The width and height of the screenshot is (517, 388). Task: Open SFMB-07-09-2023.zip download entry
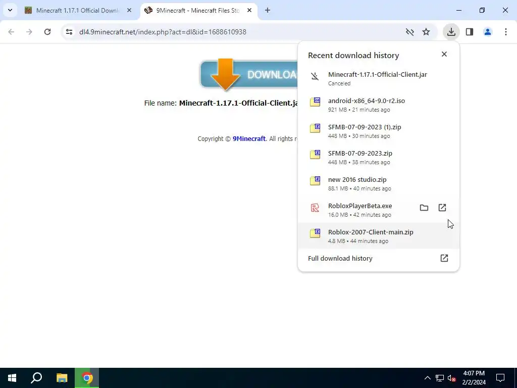(378, 158)
